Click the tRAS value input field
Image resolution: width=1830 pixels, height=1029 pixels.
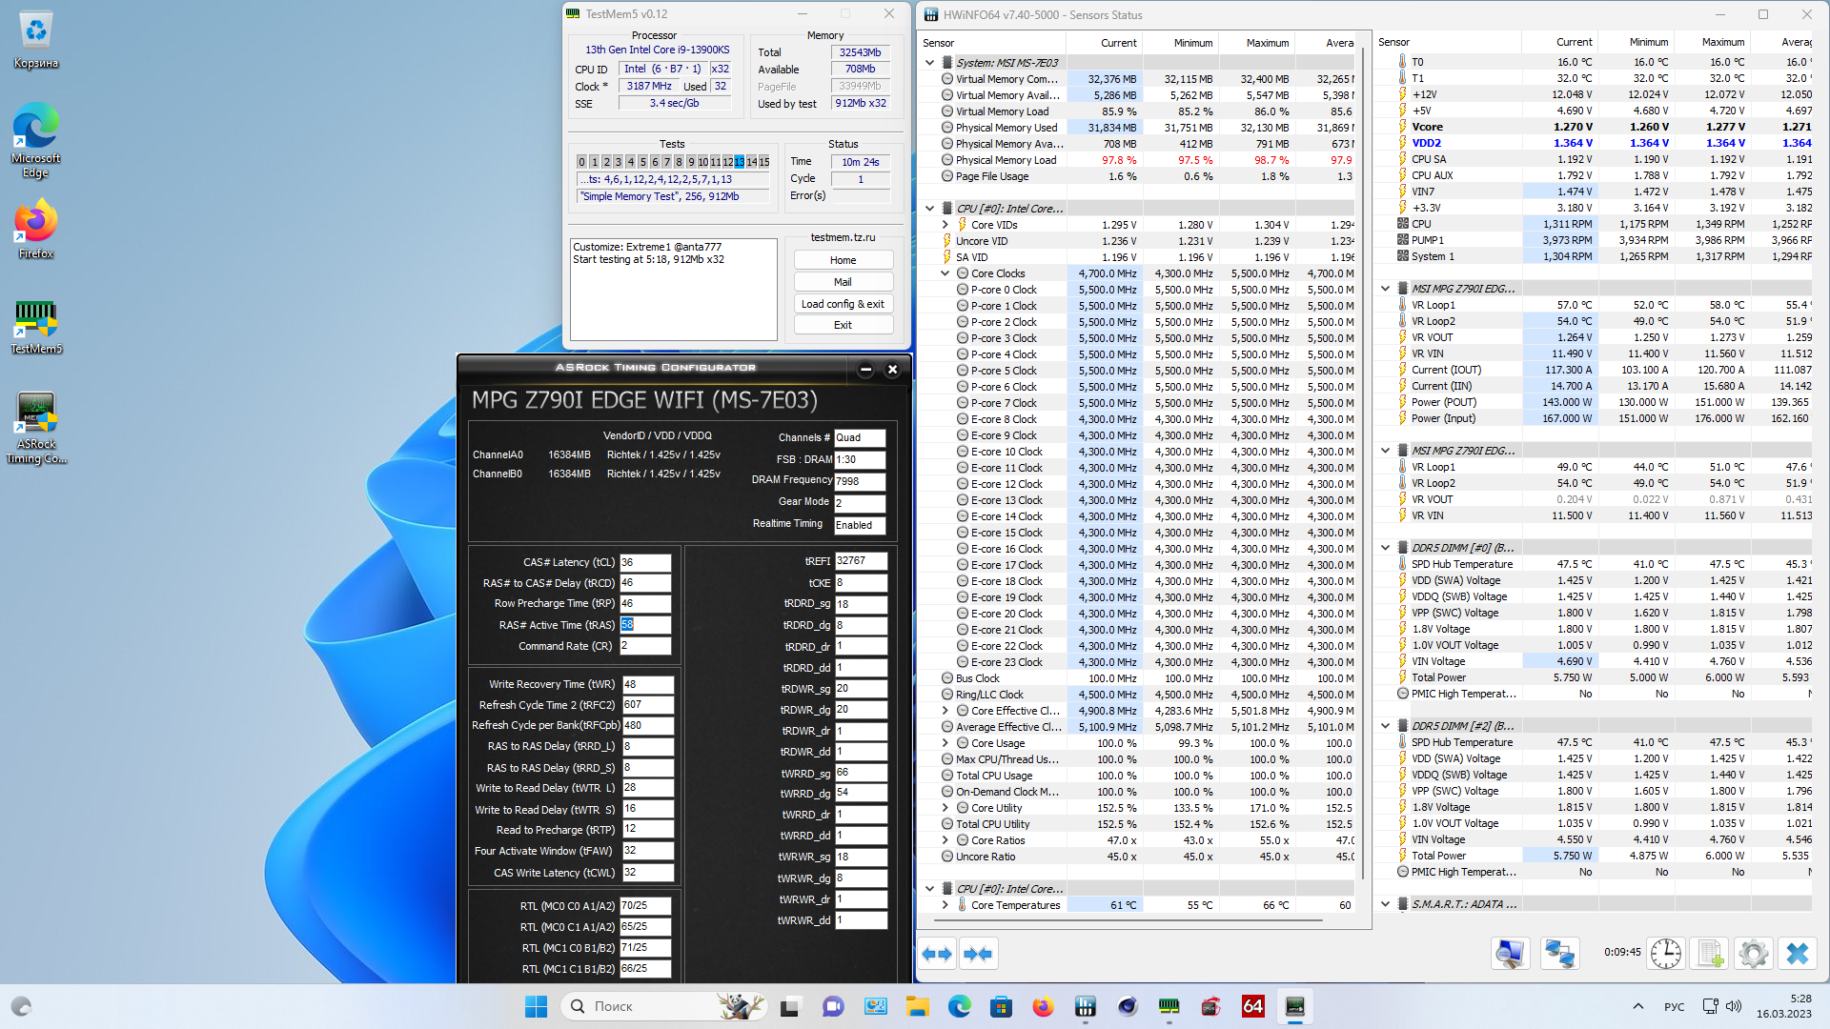[x=645, y=625]
